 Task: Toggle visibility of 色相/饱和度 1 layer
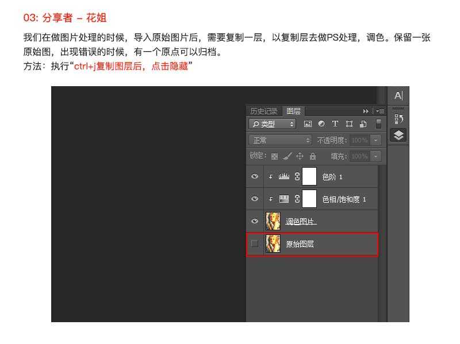click(x=254, y=198)
